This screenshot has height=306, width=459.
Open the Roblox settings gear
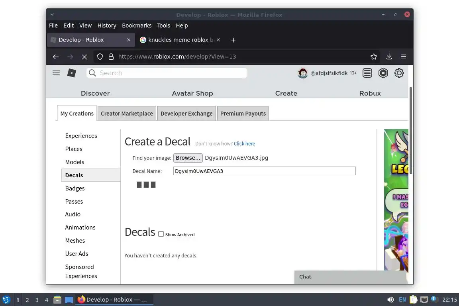point(399,73)
